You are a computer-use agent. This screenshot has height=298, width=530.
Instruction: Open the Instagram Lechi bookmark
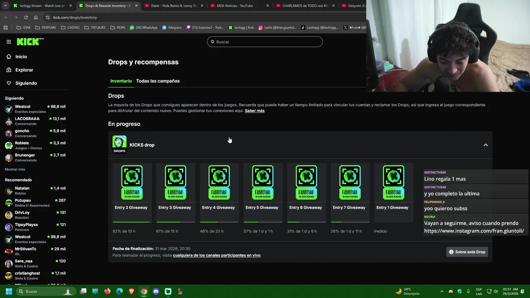(277, 28)
